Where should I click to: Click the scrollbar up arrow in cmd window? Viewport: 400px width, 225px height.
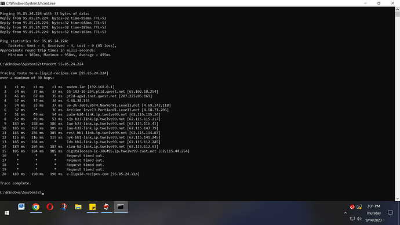(398, 9)
